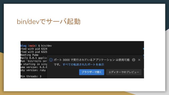The image size is (169, 95).
Task: Click the ブラウザーで開く button
Action: coord(92,72)
